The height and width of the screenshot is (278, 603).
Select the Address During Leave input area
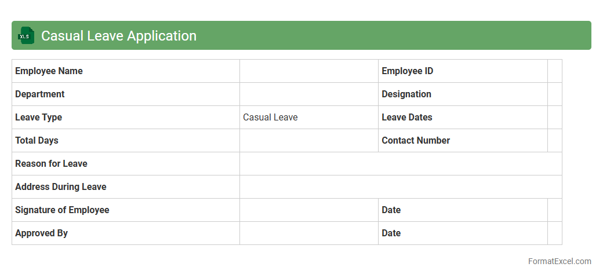pos(400,187)
